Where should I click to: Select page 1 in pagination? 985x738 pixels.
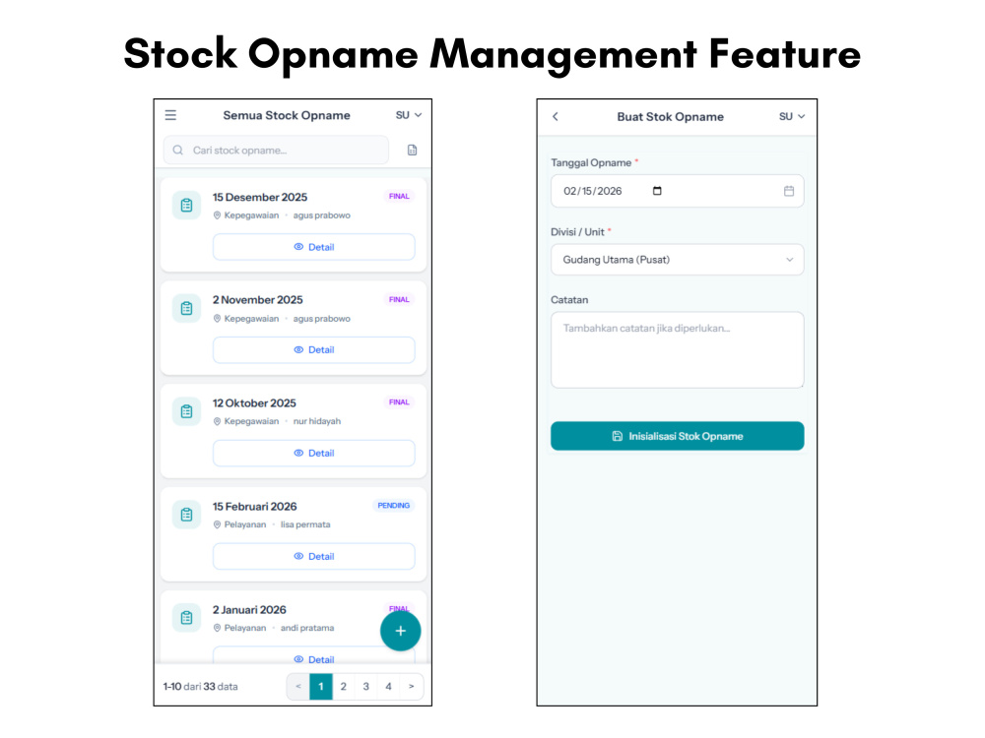pos(321,687)
